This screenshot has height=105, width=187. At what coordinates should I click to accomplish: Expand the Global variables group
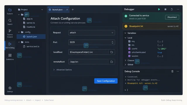125,64
